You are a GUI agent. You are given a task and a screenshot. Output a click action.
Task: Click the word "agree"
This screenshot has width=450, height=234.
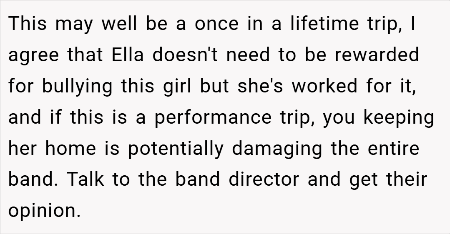pyautogui.click(x=34, y=56)
